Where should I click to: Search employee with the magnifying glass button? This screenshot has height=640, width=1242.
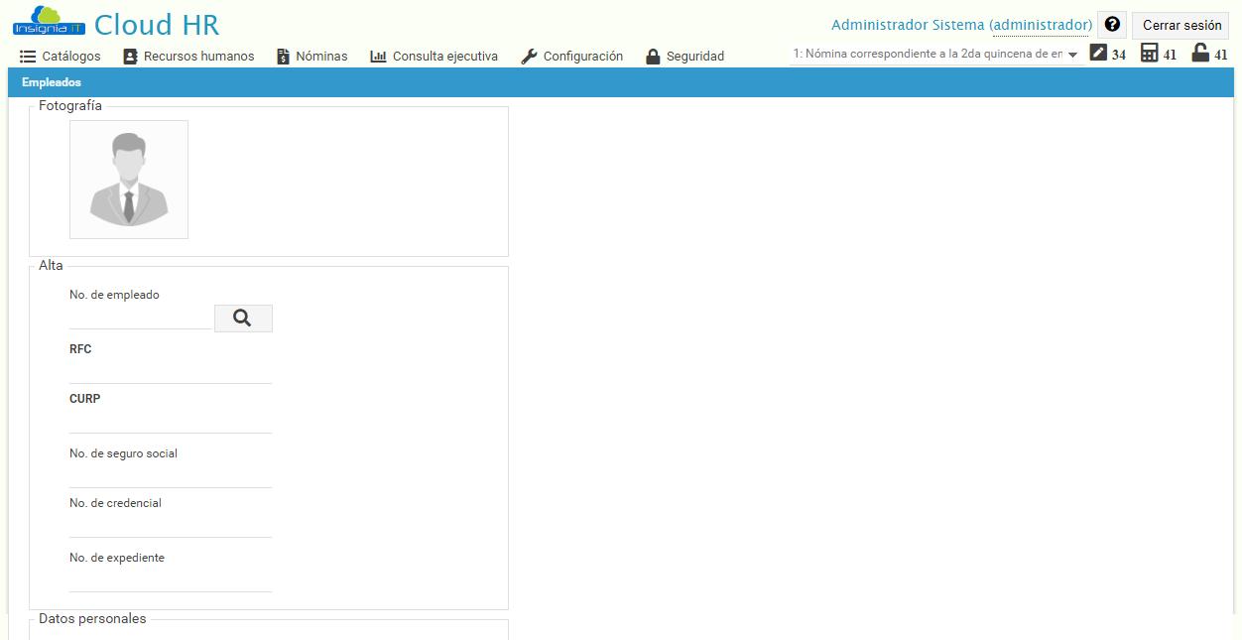(x=242, y=318)
